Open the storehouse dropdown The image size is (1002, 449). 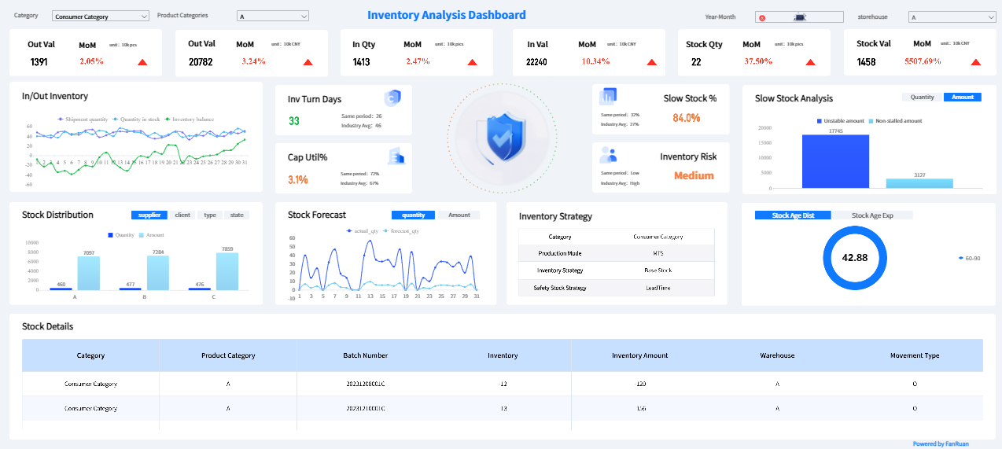[x=952, y=17]
